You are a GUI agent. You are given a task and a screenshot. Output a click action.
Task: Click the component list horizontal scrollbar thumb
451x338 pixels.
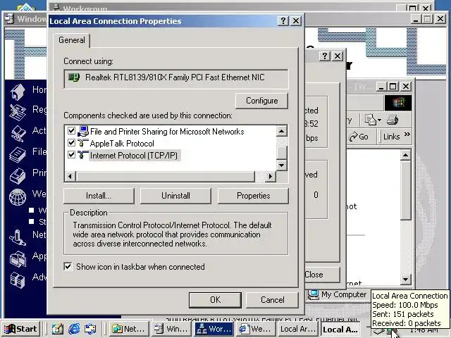pos(165,176)
